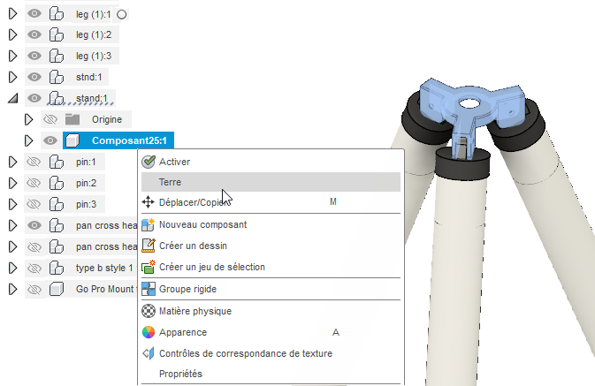Choose Groupe rigide in the context menu
This screenshot has height=386, width=595.
point(271,290)
